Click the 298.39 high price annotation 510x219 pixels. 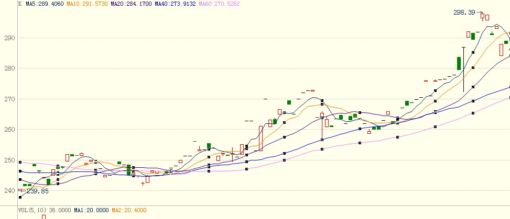click(464, 13)
